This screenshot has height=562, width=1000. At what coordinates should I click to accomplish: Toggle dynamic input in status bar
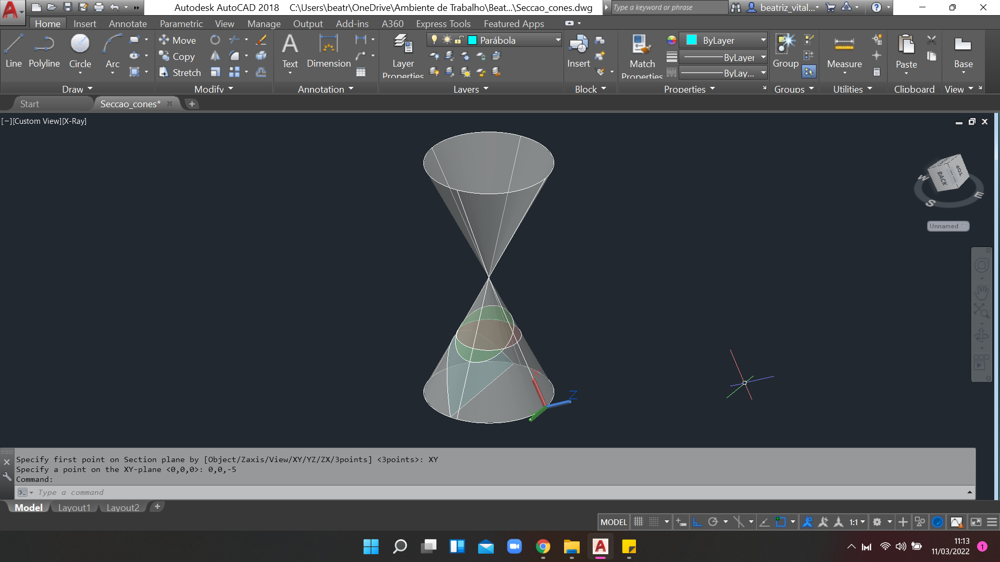click(681, 522)
